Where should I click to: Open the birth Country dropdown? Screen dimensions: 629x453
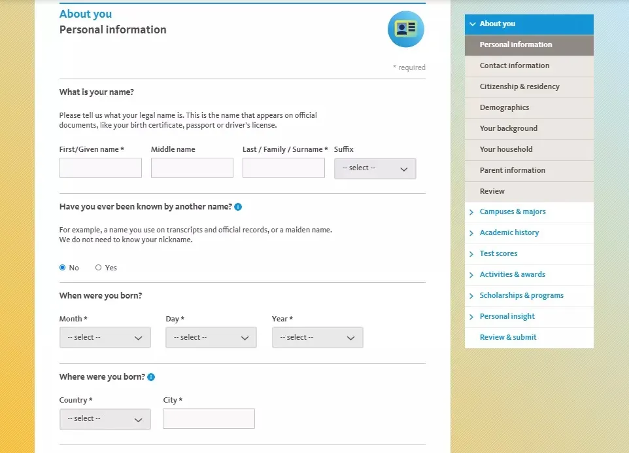[105, 419]
